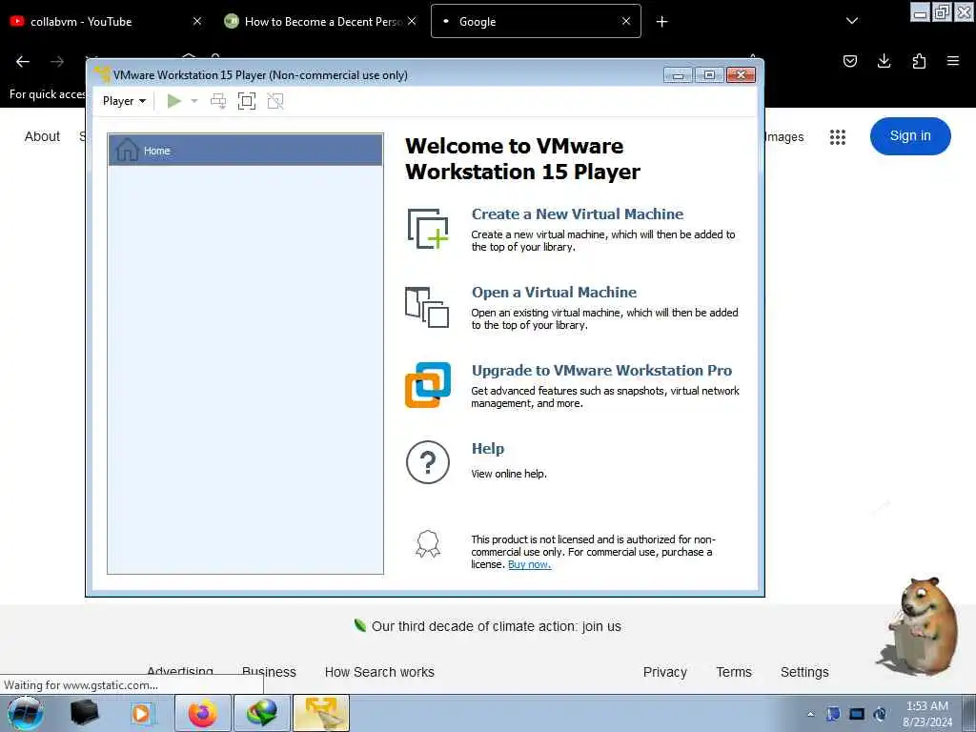
Task: Expand the power options arrow beside Play
Action: click(194, 101)
